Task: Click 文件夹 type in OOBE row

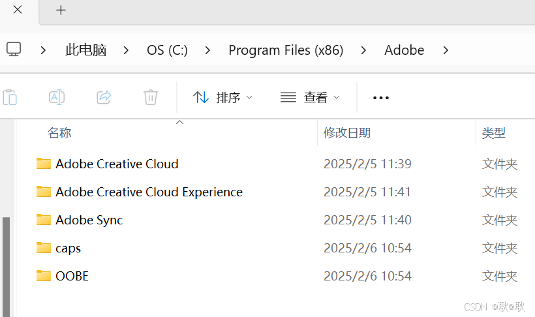Action: coord(500,276)
